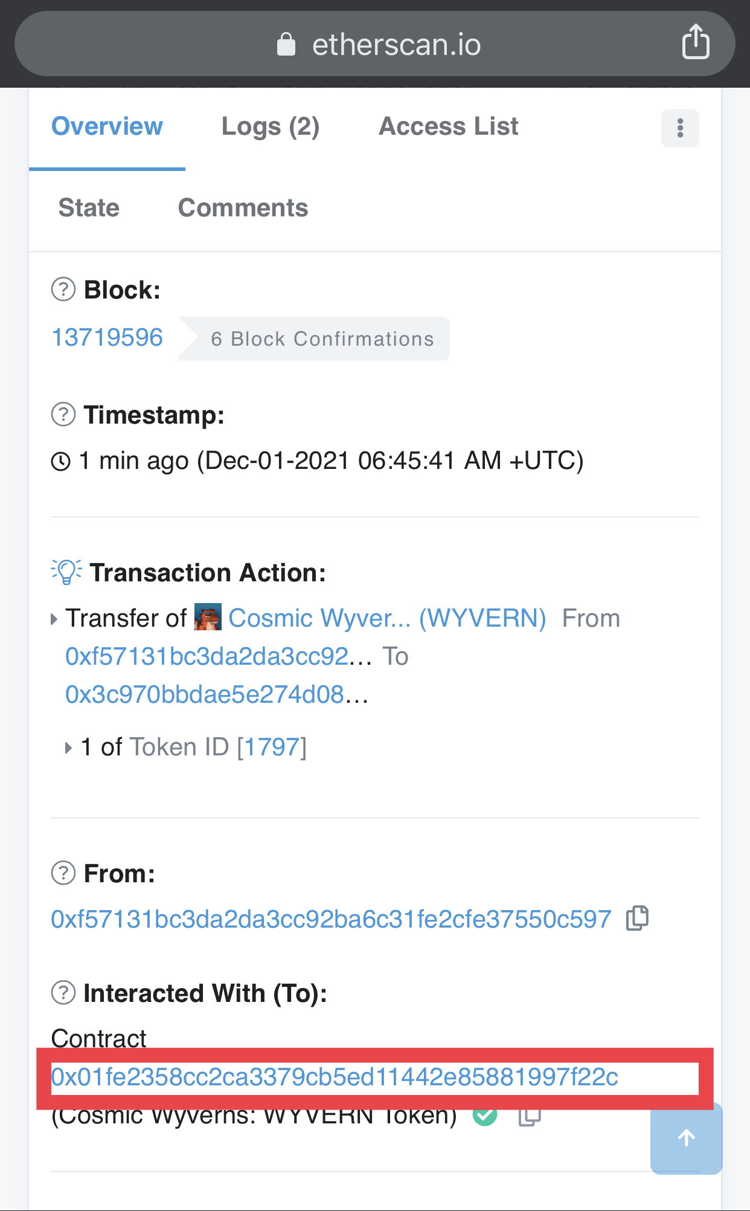This screenshot has width=750, height=1211.
Task: Expand the Token ID detail triangle
Action: coord(68,748)
